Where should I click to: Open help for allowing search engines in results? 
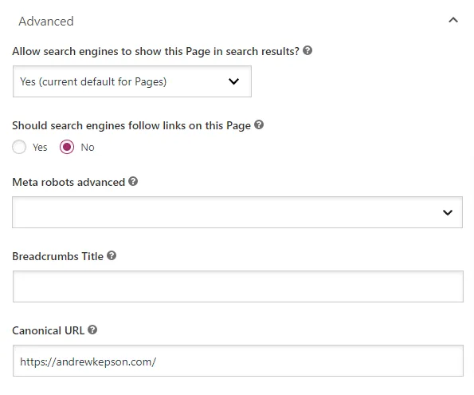point(308,50)
